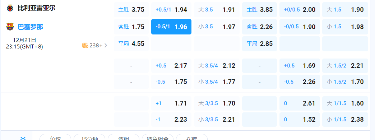Open the 比利亚雷亚尔 team name
Screen dimensions: 375x140
tap(37, 8)
